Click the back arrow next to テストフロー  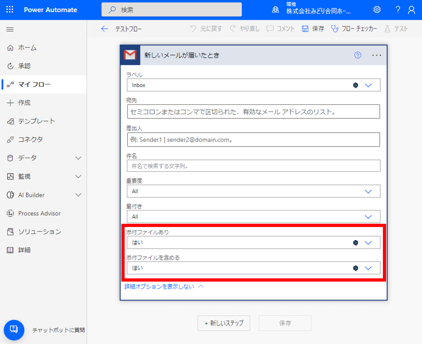pos(105,29)
